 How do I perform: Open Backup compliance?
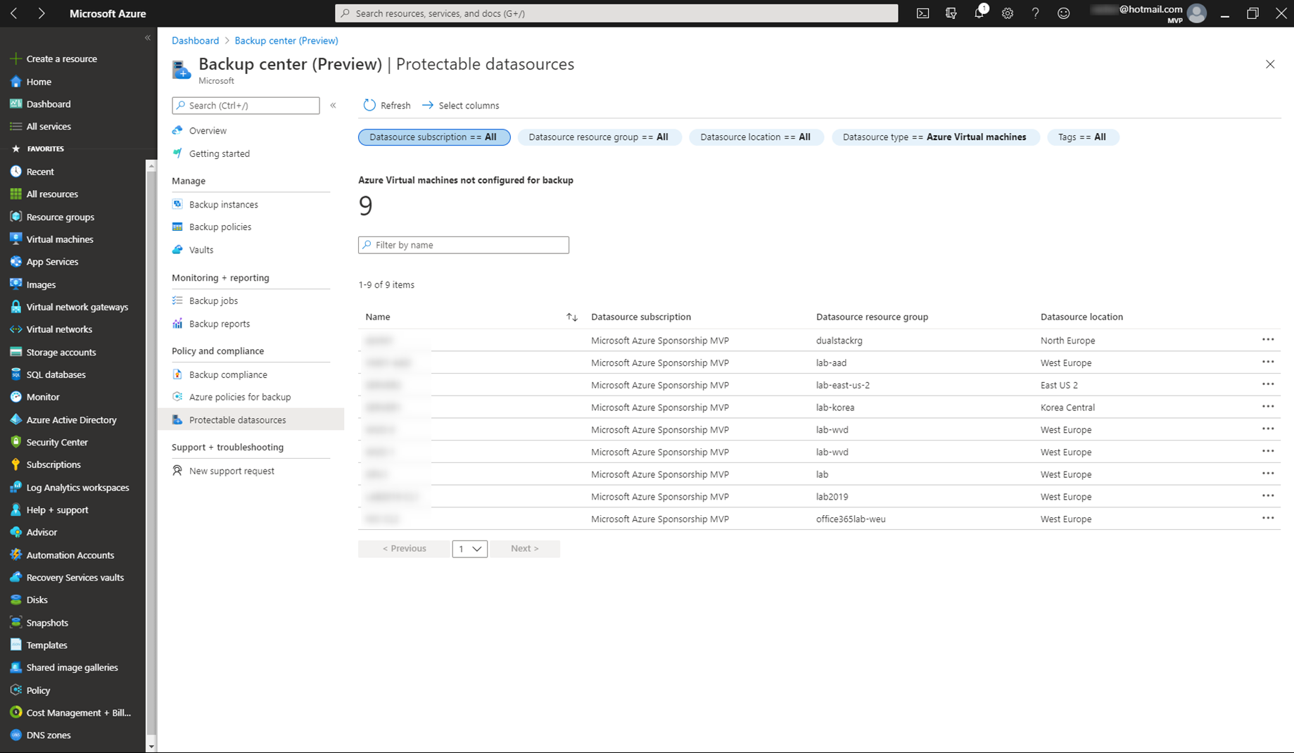click(x=228, y=375)
